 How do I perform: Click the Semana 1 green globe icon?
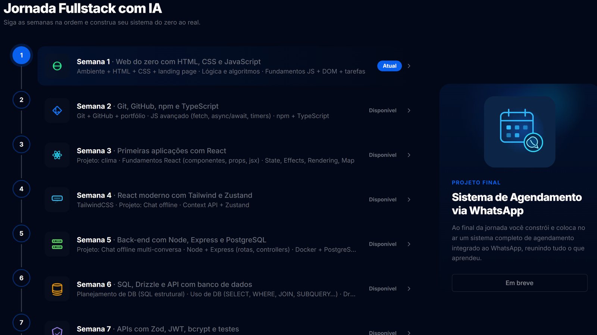(x=57, y=66)
